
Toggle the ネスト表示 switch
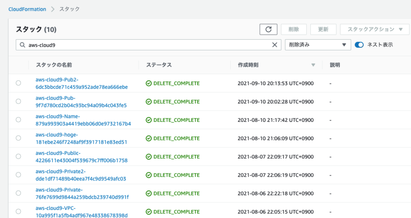point(359,45)
